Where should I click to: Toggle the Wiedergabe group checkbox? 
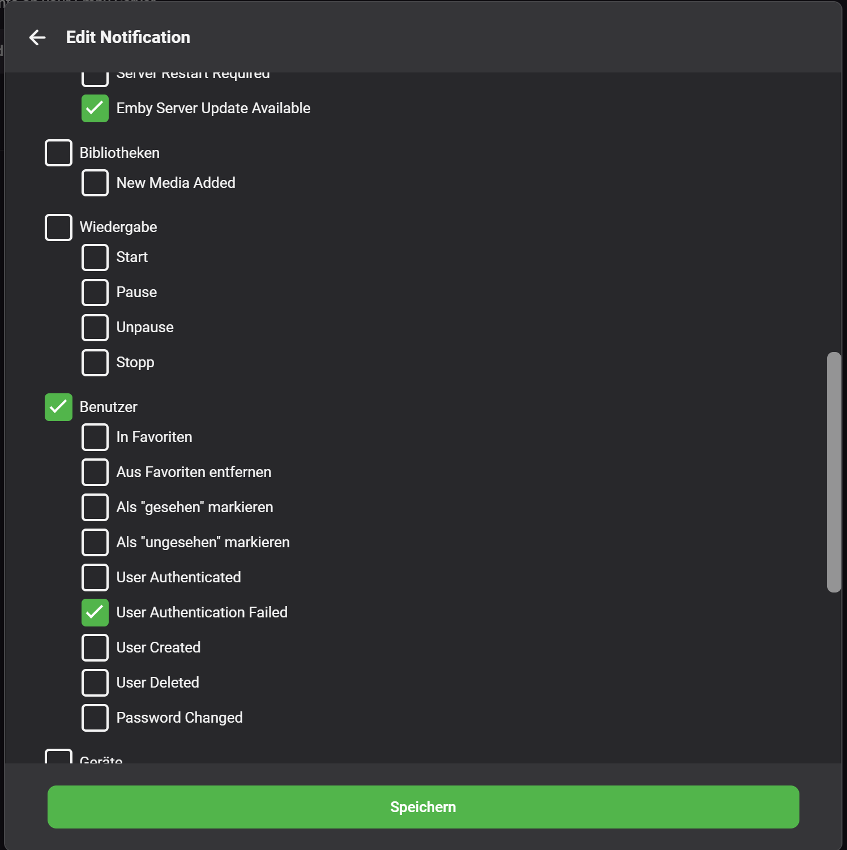point(58,227)
